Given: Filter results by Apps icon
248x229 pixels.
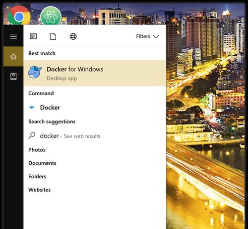Looking at the screenshot, I should click(33, 36).
